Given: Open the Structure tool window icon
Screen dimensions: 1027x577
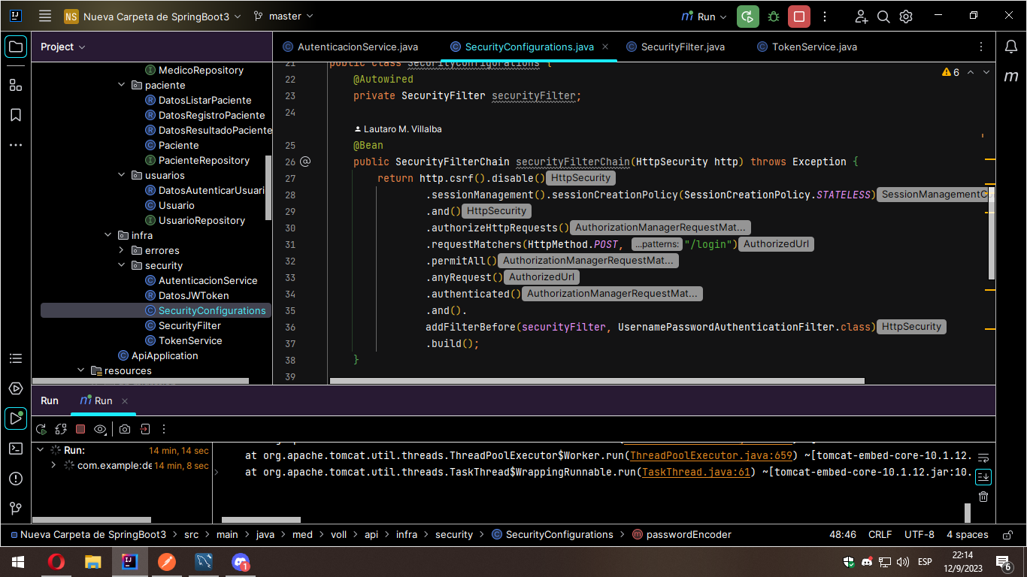Looking at the screenshot, I should point(16,85).
